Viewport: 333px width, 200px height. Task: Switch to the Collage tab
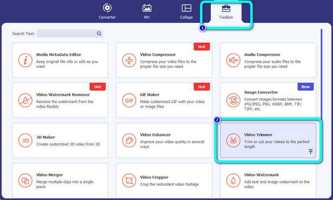(186, 11)
